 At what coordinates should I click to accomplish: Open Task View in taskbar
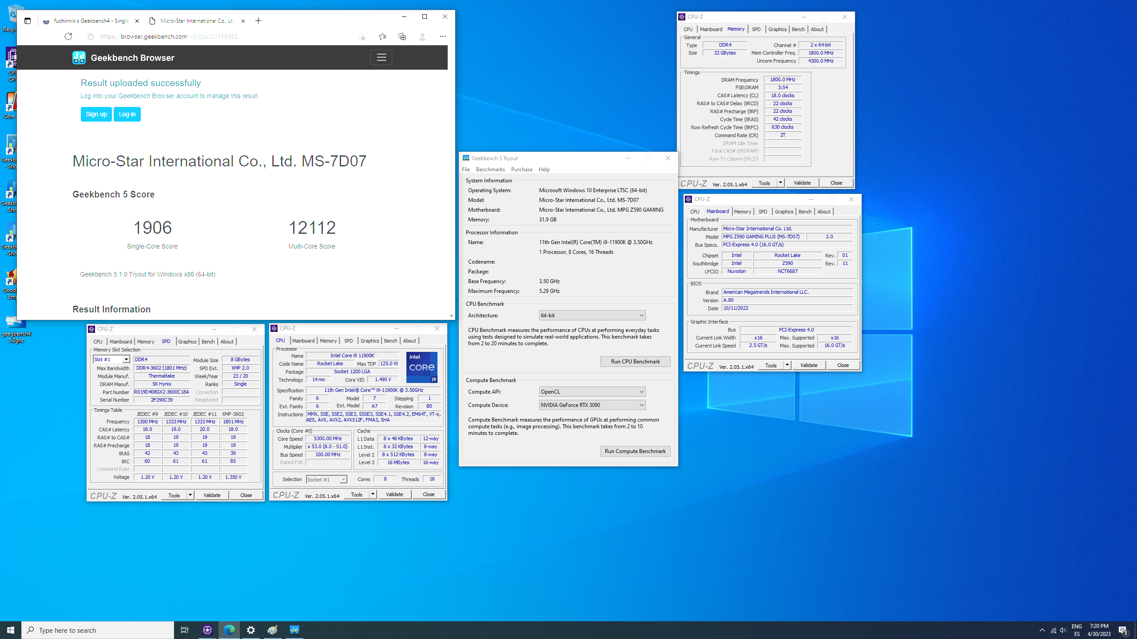185,630
